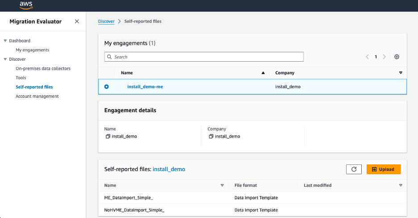Click Data Import Template in ME_DataImport row
The image size is (418, 218).
coord(256,198)
